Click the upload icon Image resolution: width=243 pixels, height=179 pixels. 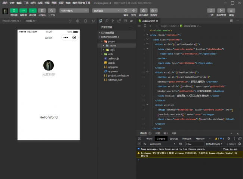pos(211,10)
